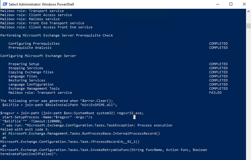The image size is (251, 160).
Task: Click the COMPLETED status for Preparing Setup
Action: (218, 64)
